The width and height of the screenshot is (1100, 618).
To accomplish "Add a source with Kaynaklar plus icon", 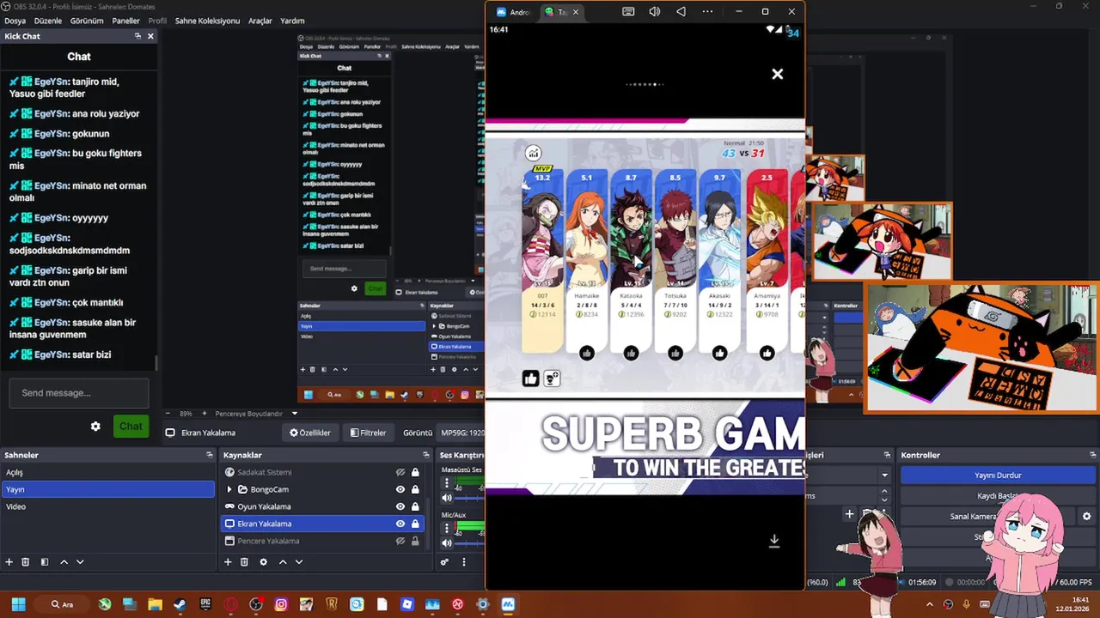I will click(228, 562).
